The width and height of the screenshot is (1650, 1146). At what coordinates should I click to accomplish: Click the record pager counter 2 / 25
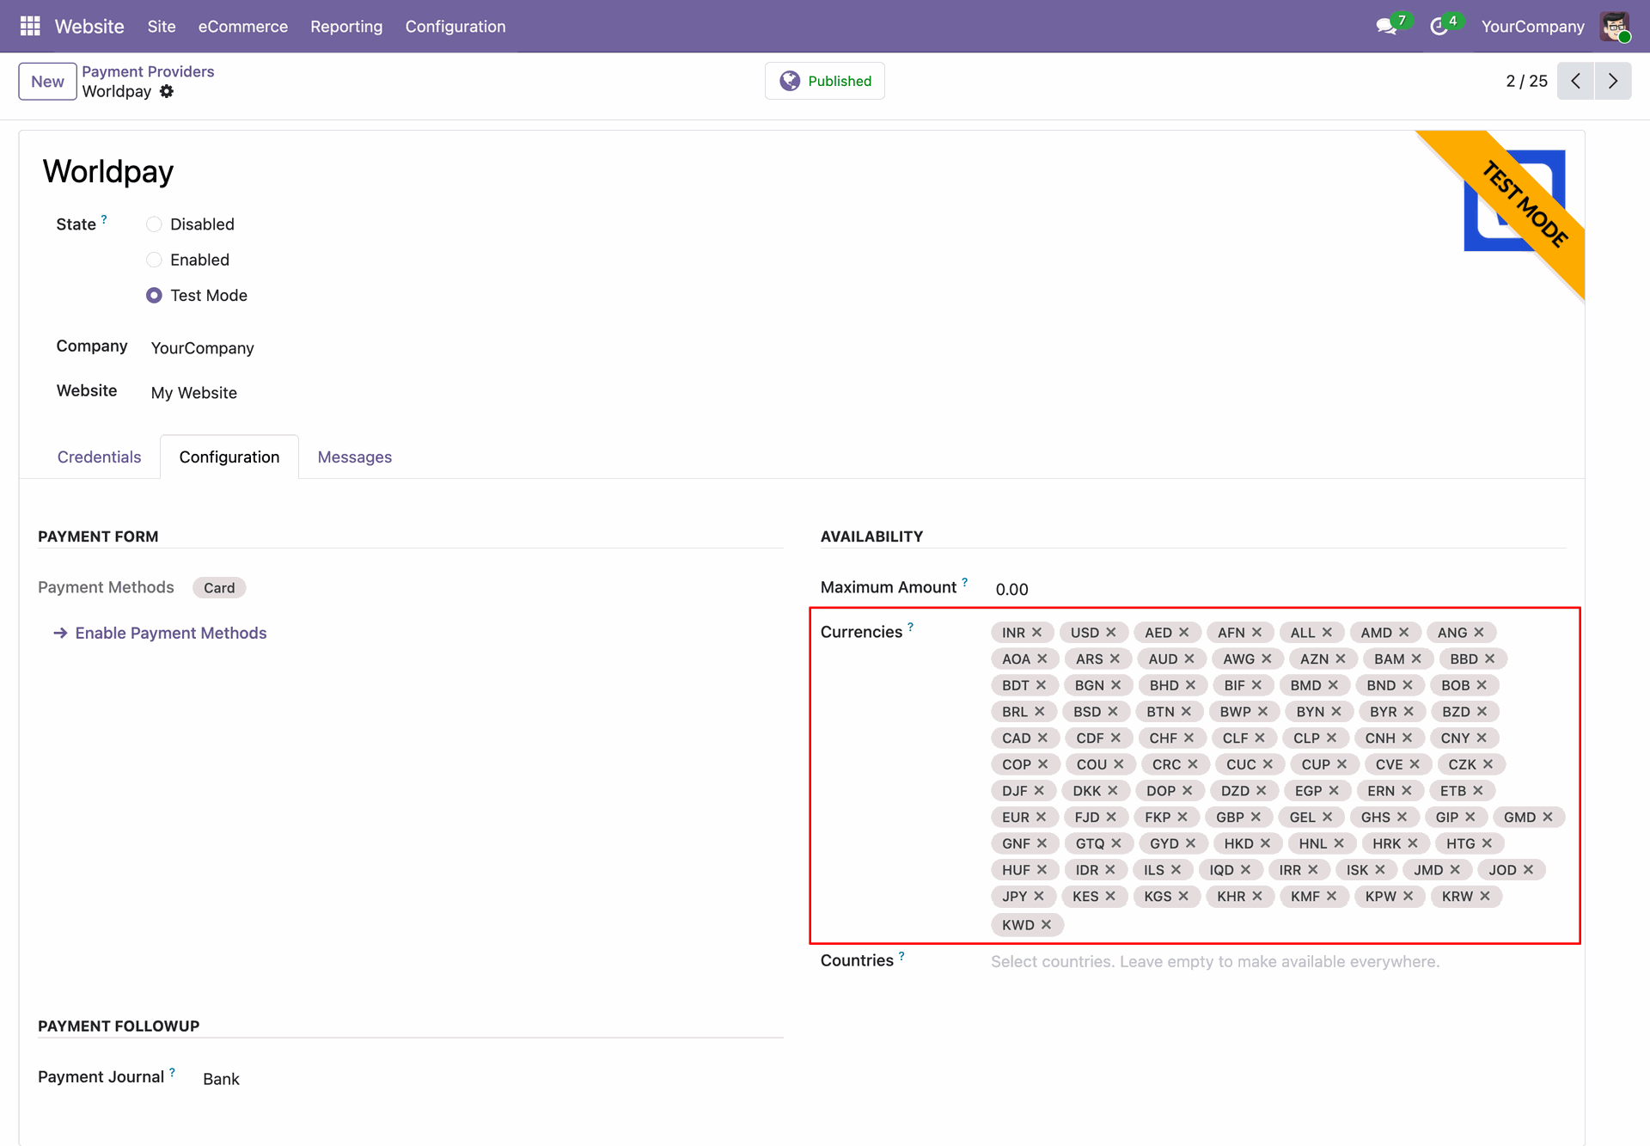tap(1526, 81)
